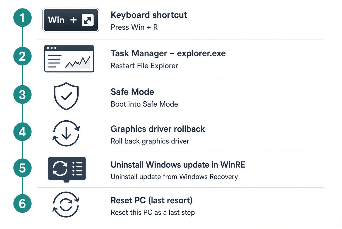
Task: Click the Press Win + R description
Action: pyautogui.click(x=134, y=27)
